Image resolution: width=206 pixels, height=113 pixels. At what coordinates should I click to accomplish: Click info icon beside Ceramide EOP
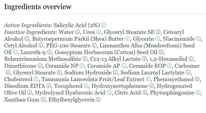(169, 66)
